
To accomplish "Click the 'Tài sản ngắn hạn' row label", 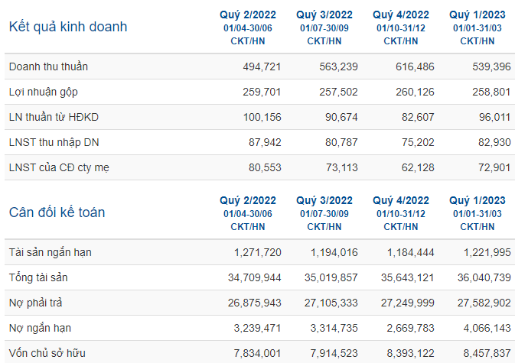I will click(51, 252).
